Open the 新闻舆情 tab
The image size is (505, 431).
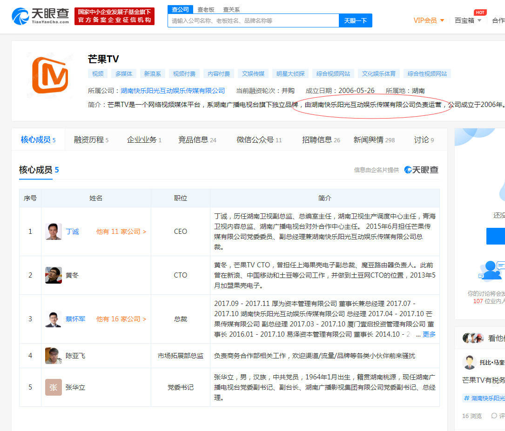click(x=374, y=140)
